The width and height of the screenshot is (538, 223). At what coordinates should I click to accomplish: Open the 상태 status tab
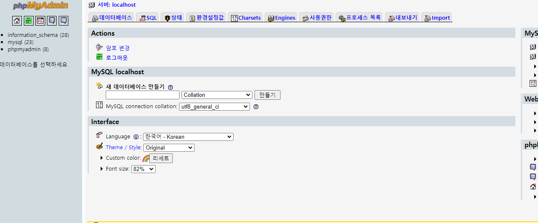point(172,18)
